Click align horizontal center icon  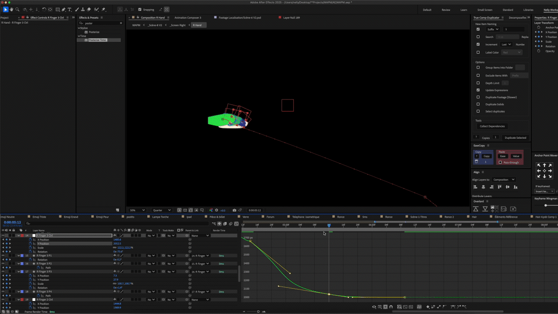click(483, 187)
